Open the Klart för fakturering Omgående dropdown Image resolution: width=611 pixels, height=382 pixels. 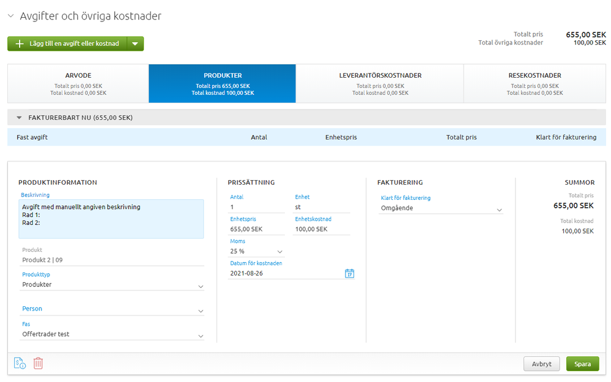coord(441,208)
